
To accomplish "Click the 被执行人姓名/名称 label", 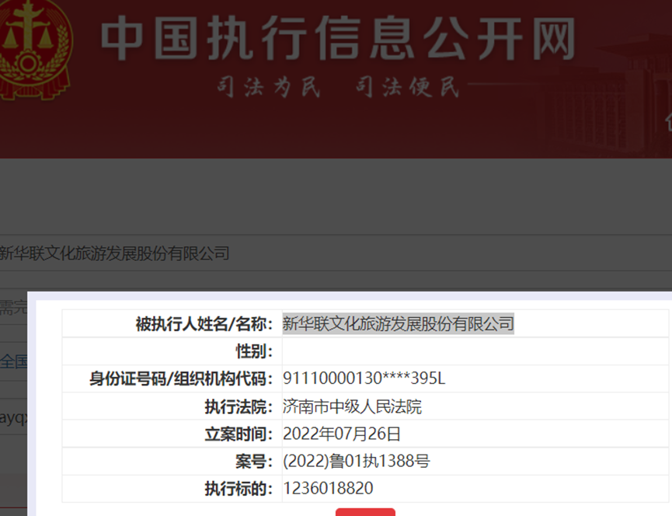I will (204, 324).
